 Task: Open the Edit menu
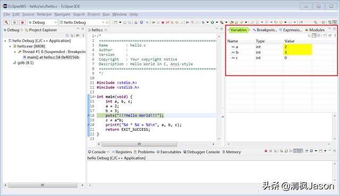click(16, 14)
